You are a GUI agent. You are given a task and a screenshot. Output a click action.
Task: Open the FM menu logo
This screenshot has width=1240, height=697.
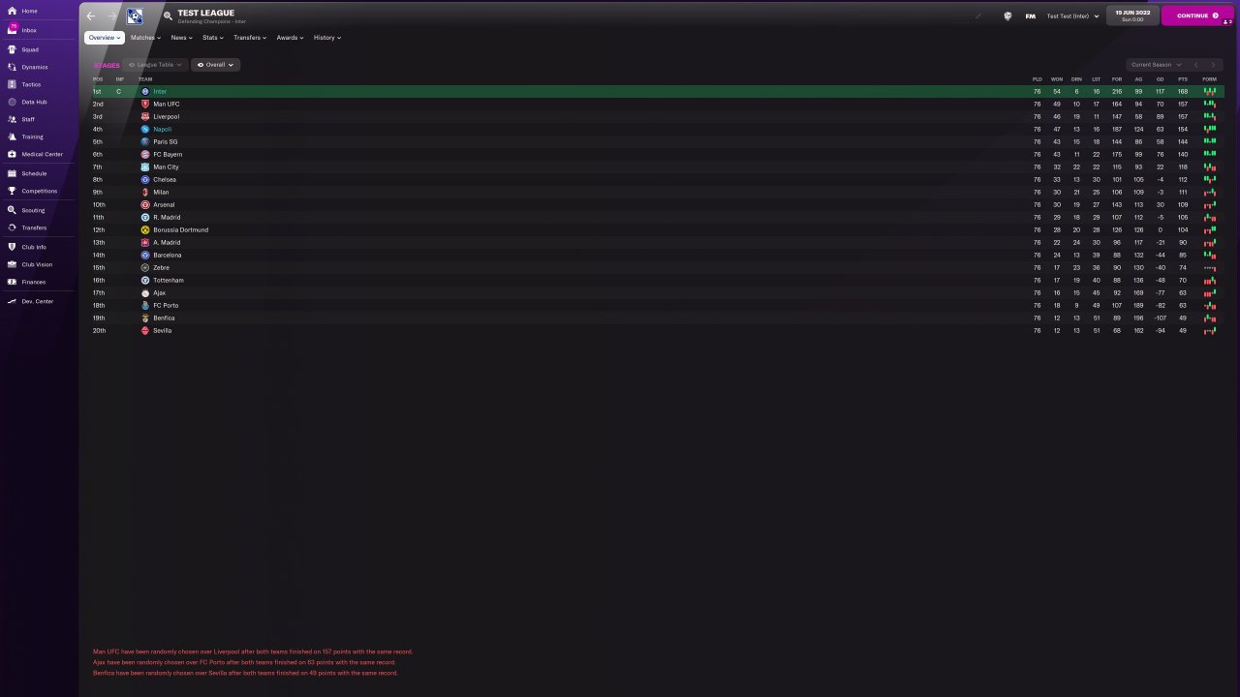pos(1031,15)
